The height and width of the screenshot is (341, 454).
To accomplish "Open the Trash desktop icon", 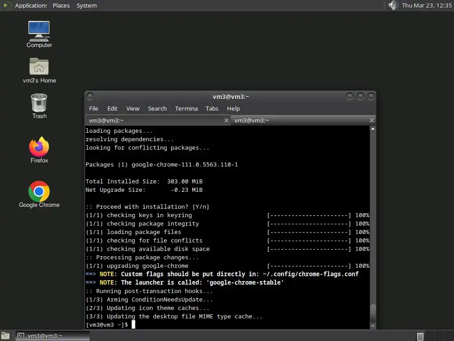I will (39, 106).
